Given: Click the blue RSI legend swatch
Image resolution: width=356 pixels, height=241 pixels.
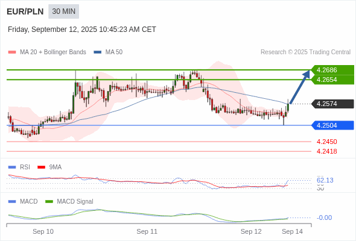Looking at the screenshot, I should 12,167.
